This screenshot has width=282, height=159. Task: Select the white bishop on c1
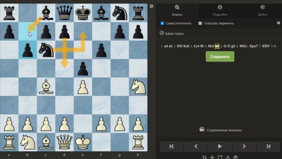pyautogui.click(x=46, y=142)
